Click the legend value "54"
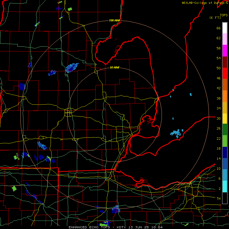This screenshot has height=229, width=229. pos(219,58)
